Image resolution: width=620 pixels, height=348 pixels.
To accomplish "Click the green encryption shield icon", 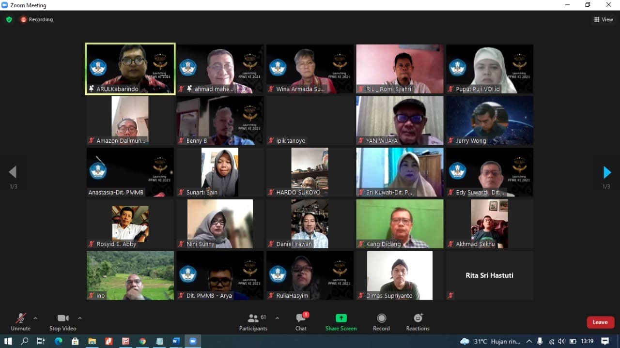I will (9, 19).
